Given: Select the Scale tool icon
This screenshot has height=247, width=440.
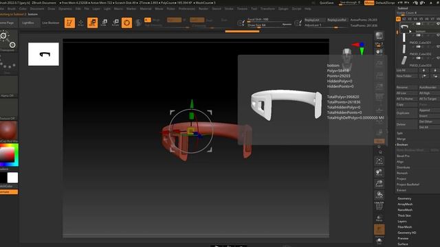Looking at the screenshot, I should tap(104, 23).
